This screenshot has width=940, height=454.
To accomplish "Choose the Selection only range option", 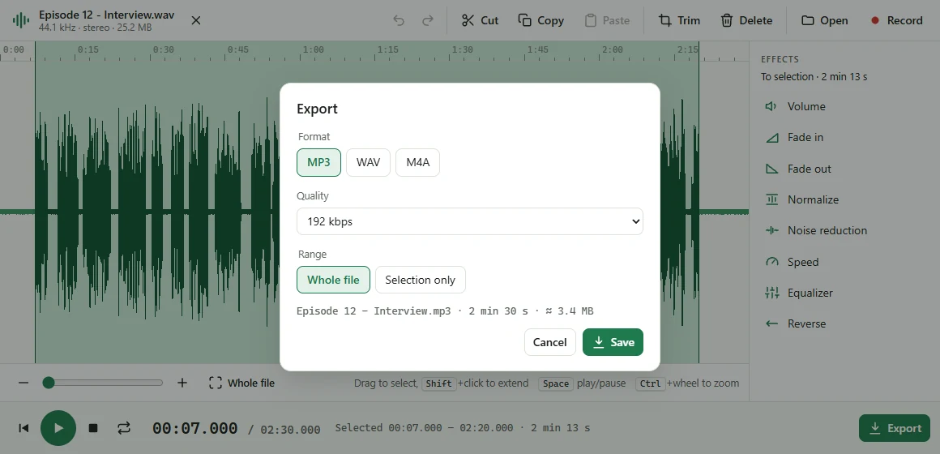I will click(x=421, y=280).
